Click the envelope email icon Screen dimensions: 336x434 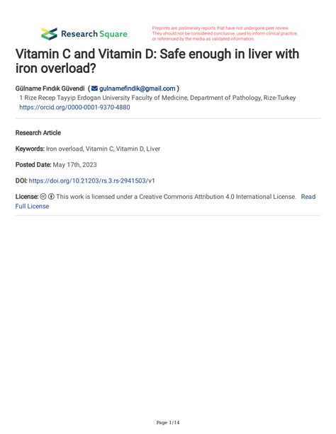[x=94, y=88]
